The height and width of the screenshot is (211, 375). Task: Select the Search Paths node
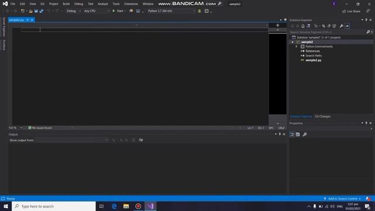click(x=313, y=56)
